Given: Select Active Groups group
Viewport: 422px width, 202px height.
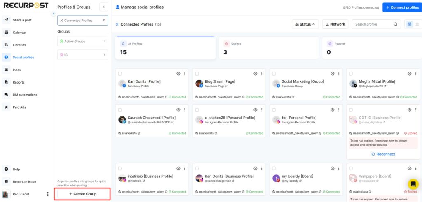Looking at the screenshot, I should (82, 42).
